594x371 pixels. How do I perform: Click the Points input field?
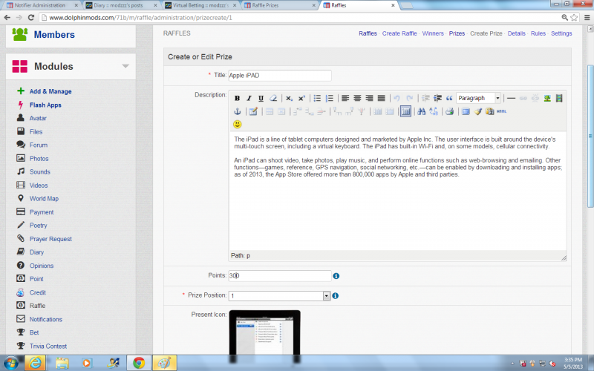pos(280,275)
